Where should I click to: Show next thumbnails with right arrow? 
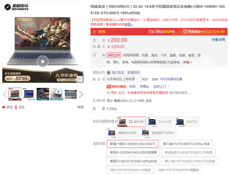(81, 94)
